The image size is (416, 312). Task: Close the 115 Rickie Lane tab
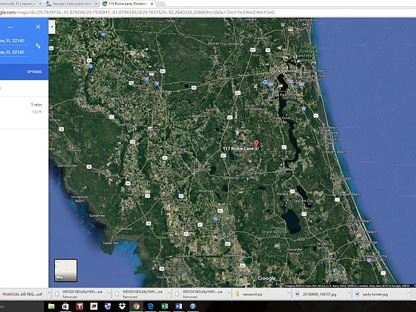point(152,4)
